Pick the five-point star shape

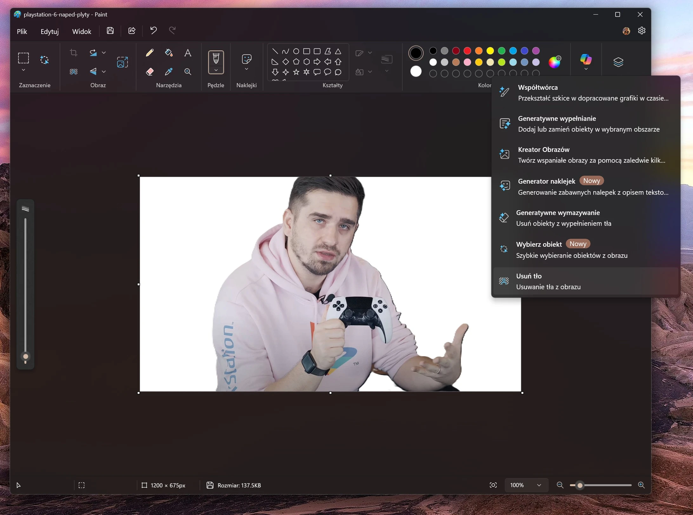296,72
